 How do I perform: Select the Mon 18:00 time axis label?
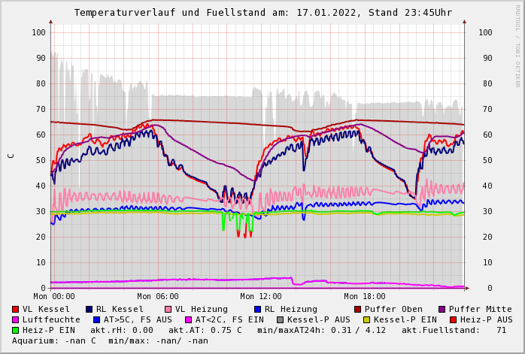click(364, 297)
